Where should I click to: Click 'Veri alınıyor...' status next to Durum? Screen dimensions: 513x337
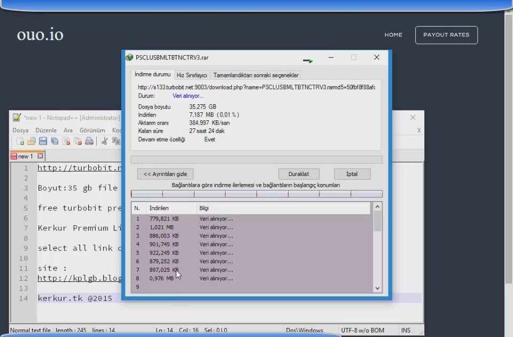pyautogui.click(x=188, y=96)
